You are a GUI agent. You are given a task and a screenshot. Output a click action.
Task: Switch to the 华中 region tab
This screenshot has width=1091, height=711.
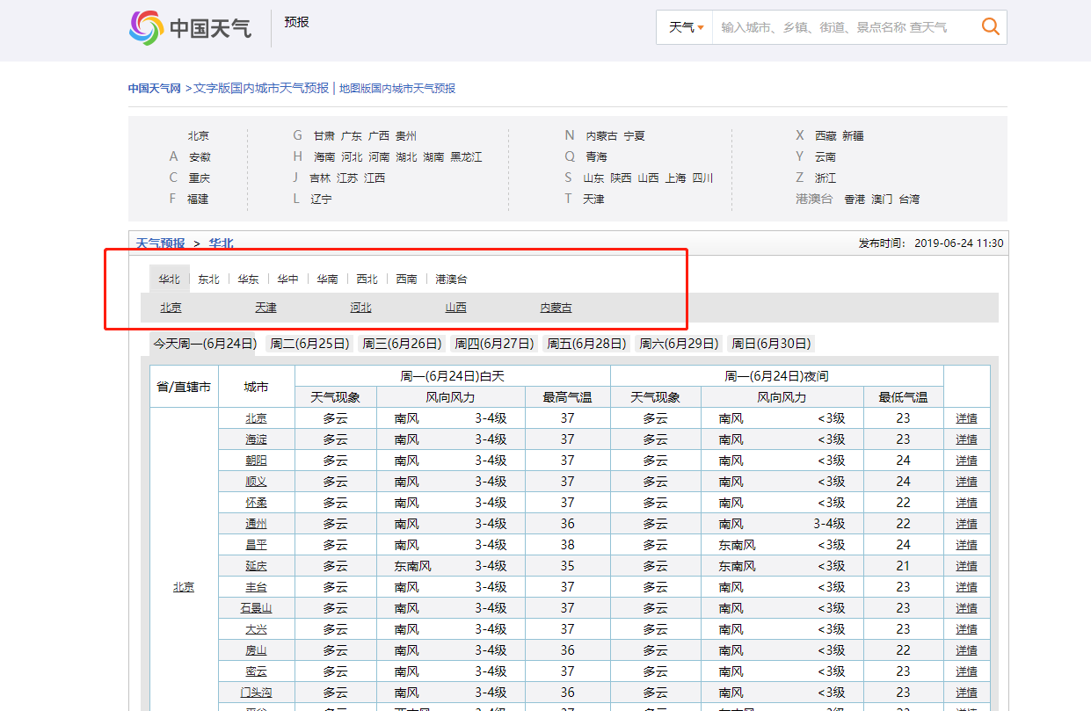point(287,279)
